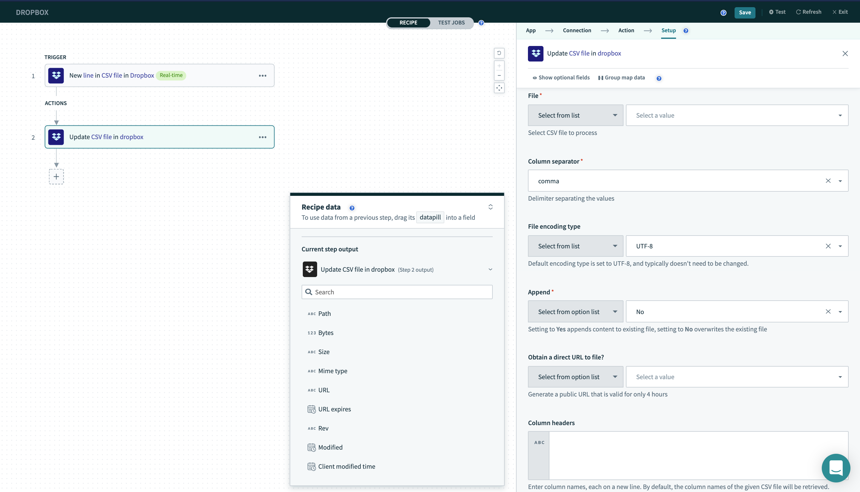Screen dimensions: 860x492
Task: Click the recipe data info tooltip icon
Action: 351,208
